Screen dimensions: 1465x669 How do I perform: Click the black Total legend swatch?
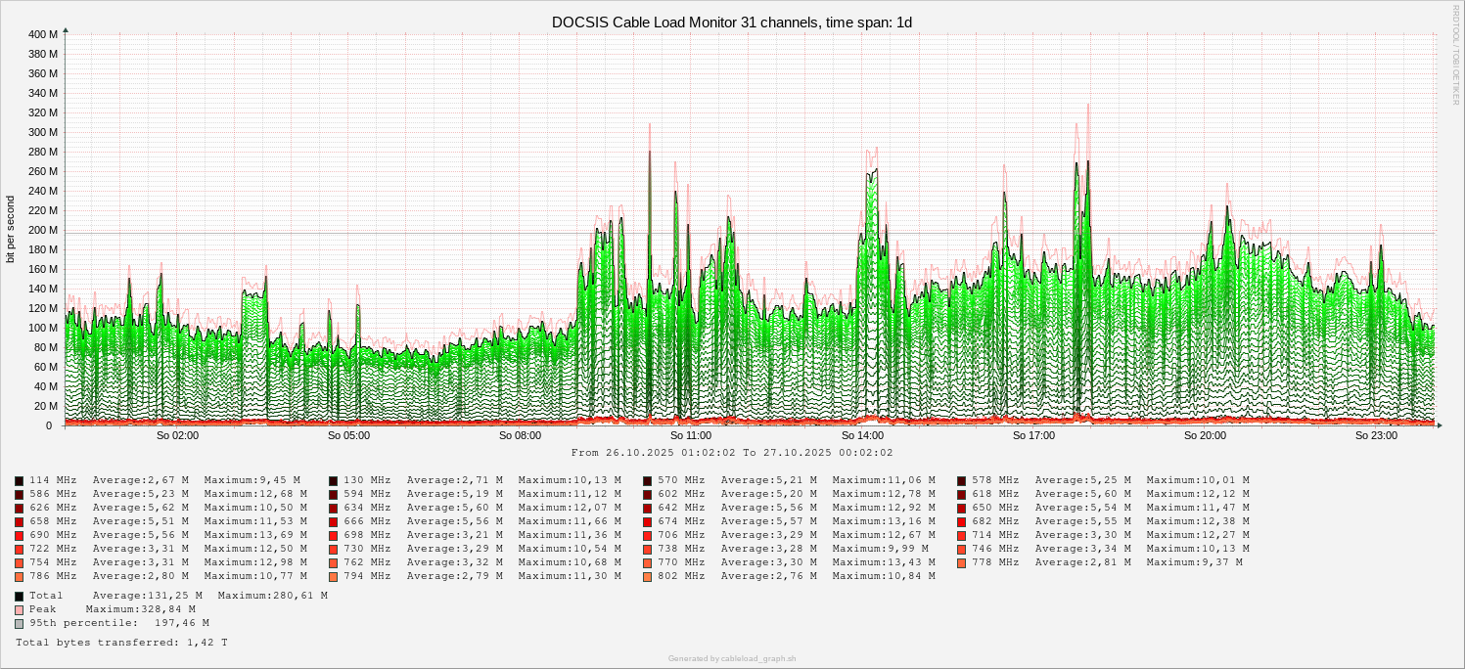(x=20, y=596)
